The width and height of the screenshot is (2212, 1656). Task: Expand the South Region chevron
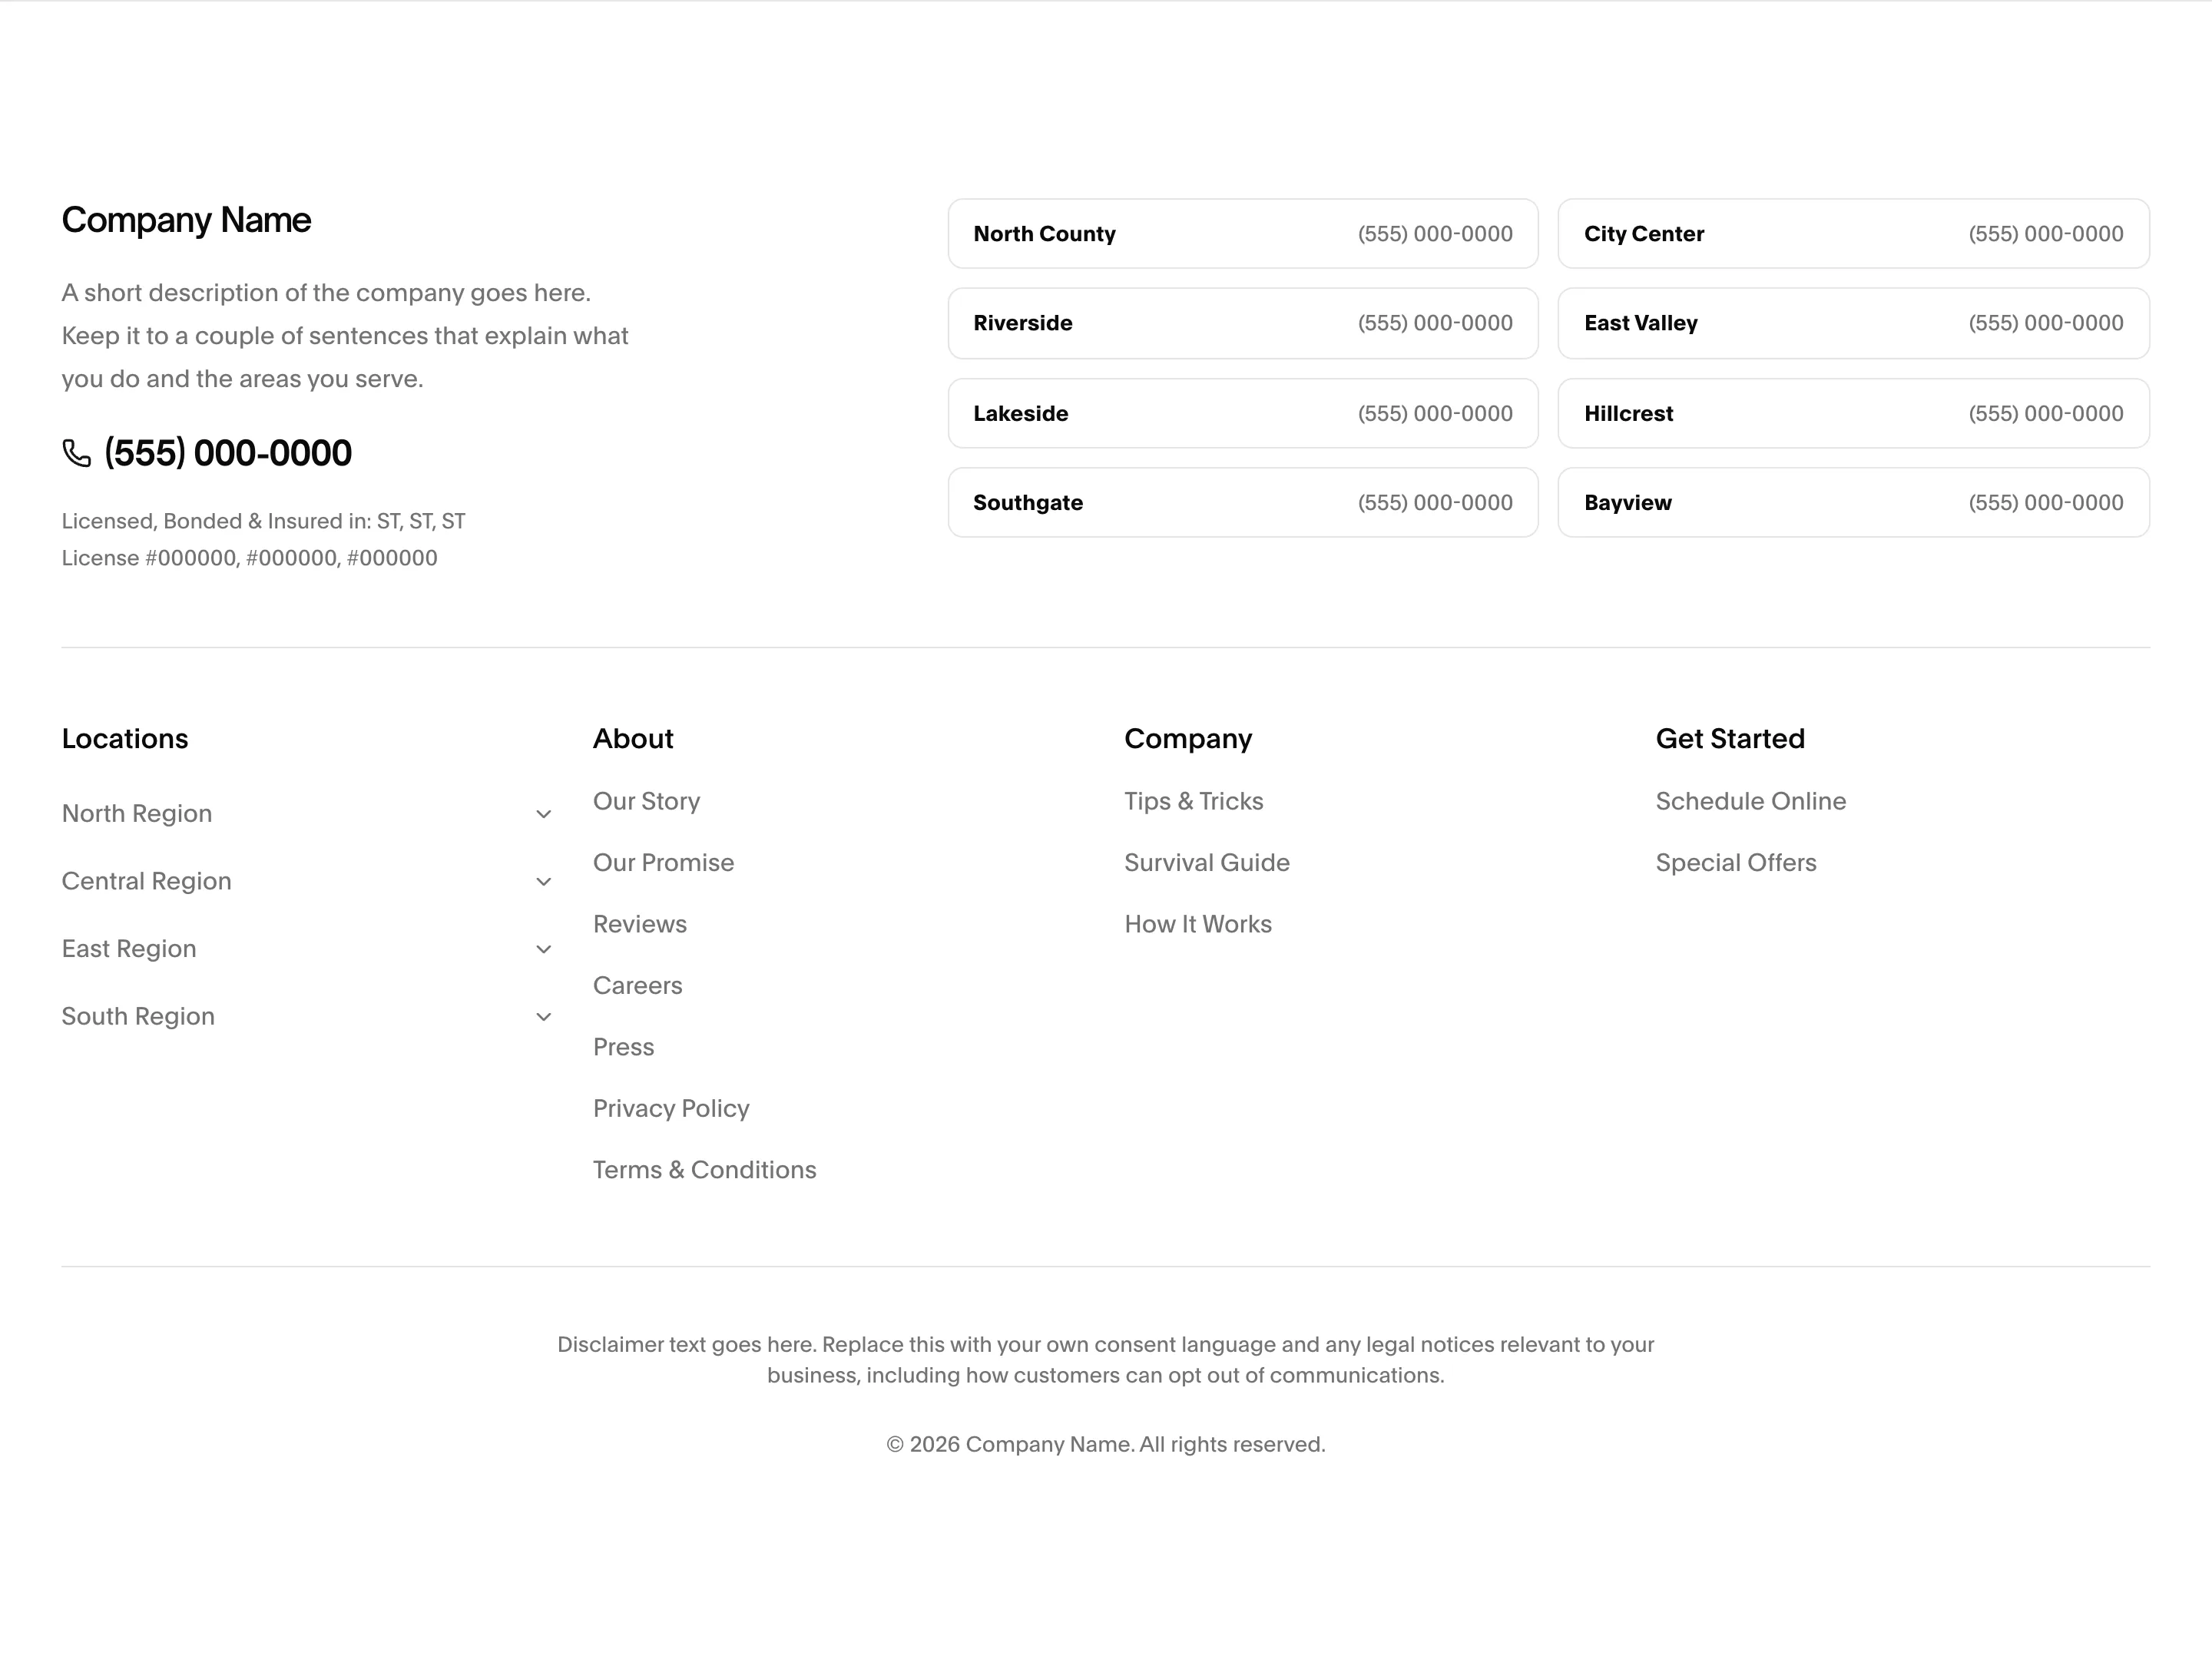544,1017
